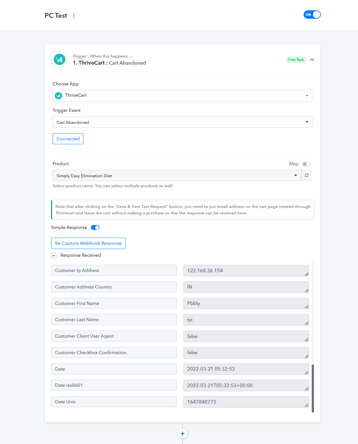358x444 pixels.
Task: Click the value field 122.168.36.154
Action: 246,271
